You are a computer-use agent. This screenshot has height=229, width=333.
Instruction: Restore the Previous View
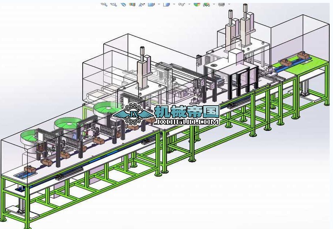point(123,4)
